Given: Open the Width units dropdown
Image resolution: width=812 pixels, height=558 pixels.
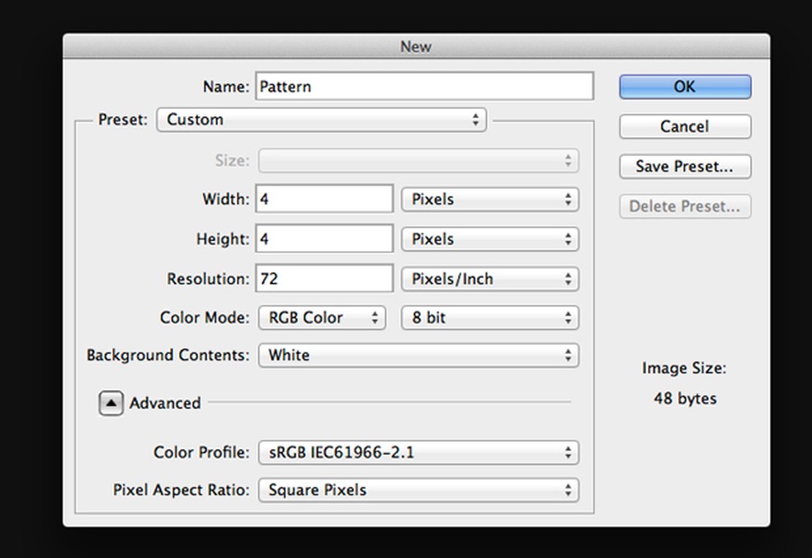Looking at the screenshot, I should pyautogui.click(x=490, y=200).
